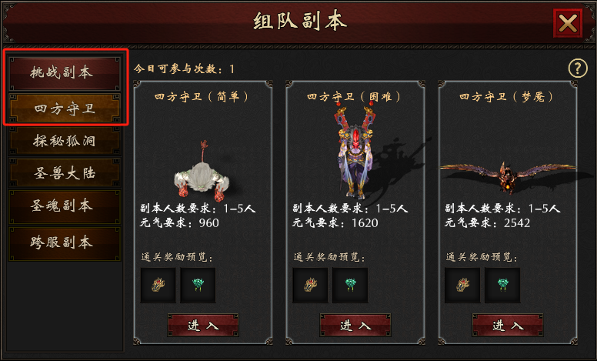The image size is (597, 361).
Task: Click the help question mark icon
Action: tap(578, 69)
